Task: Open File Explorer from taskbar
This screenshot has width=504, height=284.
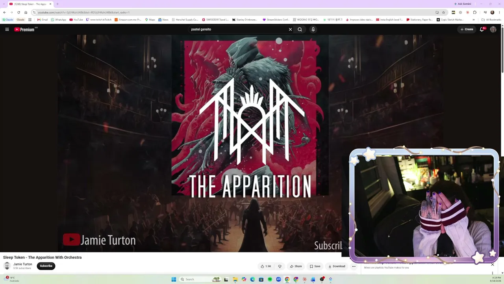Action: [x=235, y=279]
